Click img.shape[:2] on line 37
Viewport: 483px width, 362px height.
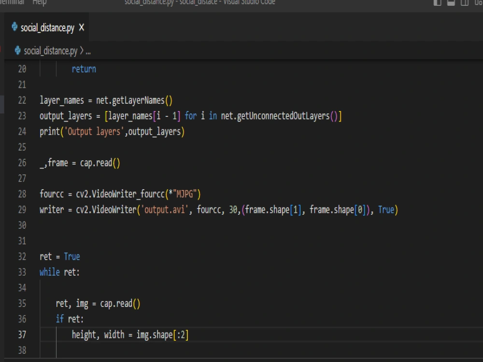coord(162,335)
